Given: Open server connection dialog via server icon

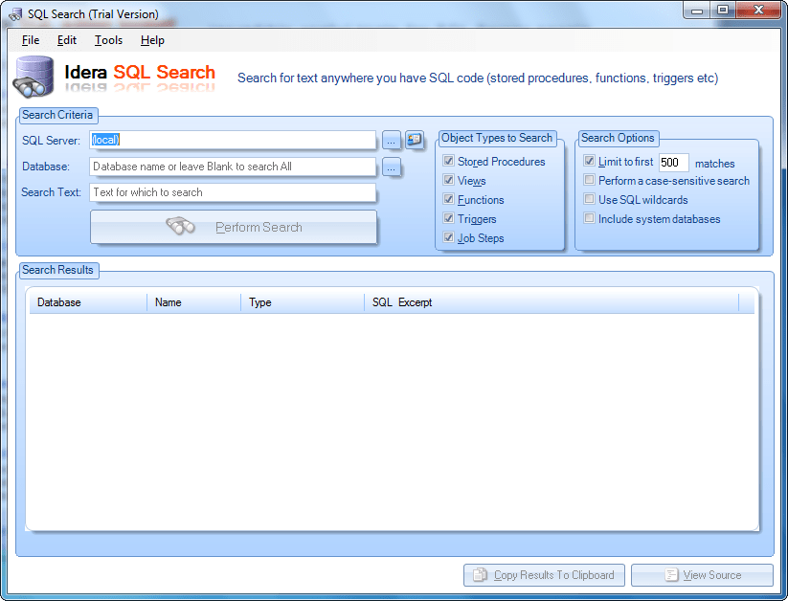Looking at the screenshot, I should click(415, 140).
